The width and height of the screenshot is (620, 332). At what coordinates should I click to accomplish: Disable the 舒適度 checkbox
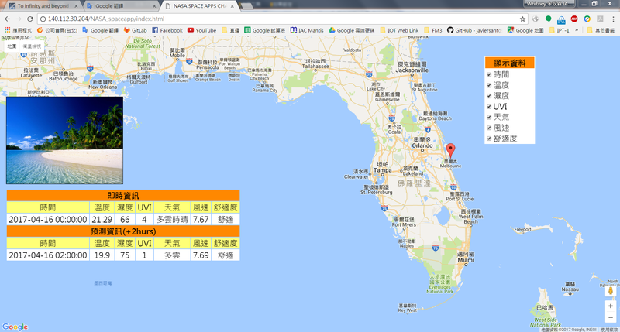tap(489, 139)
